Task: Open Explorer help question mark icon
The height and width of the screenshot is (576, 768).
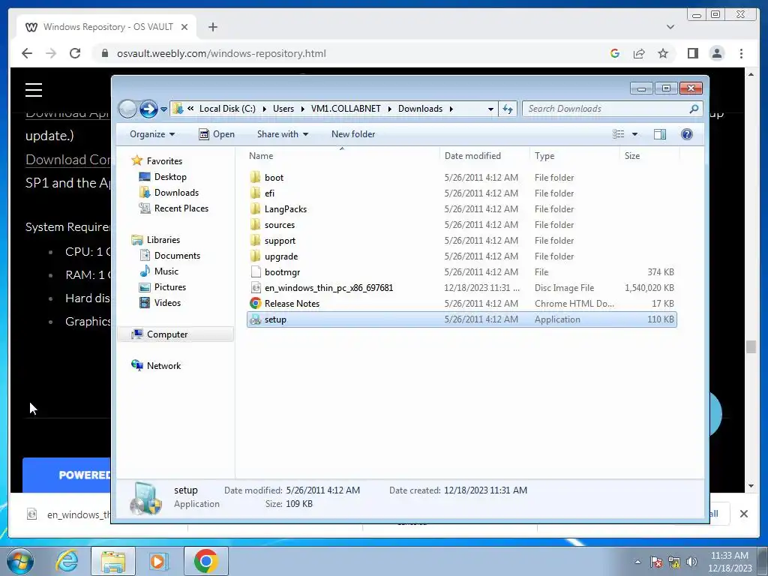Action: 687,134
